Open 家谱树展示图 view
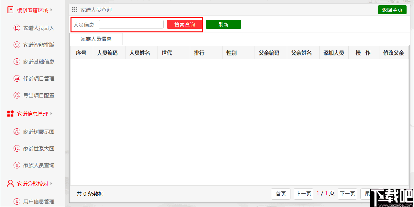 (x=39, y=132)
